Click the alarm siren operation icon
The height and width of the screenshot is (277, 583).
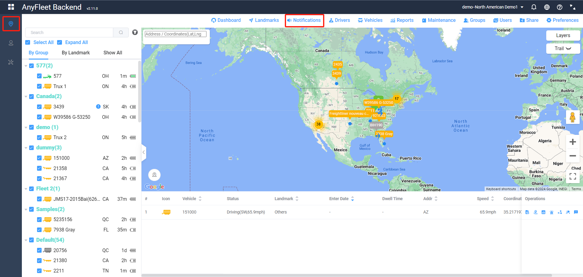[x=552, y=212]
